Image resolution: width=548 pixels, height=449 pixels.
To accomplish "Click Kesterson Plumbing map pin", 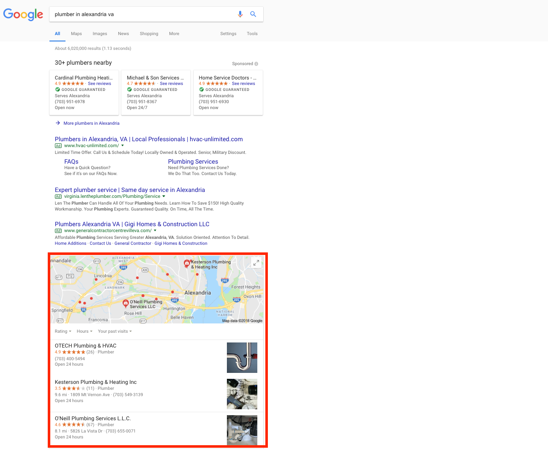I will tap(187, 263).
